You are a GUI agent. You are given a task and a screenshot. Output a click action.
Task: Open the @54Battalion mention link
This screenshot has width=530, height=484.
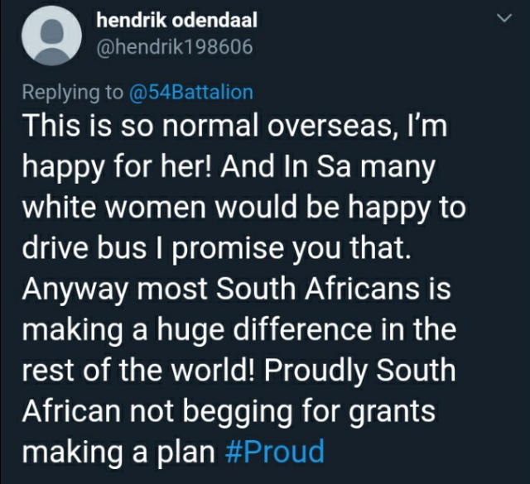coord(191,92)
